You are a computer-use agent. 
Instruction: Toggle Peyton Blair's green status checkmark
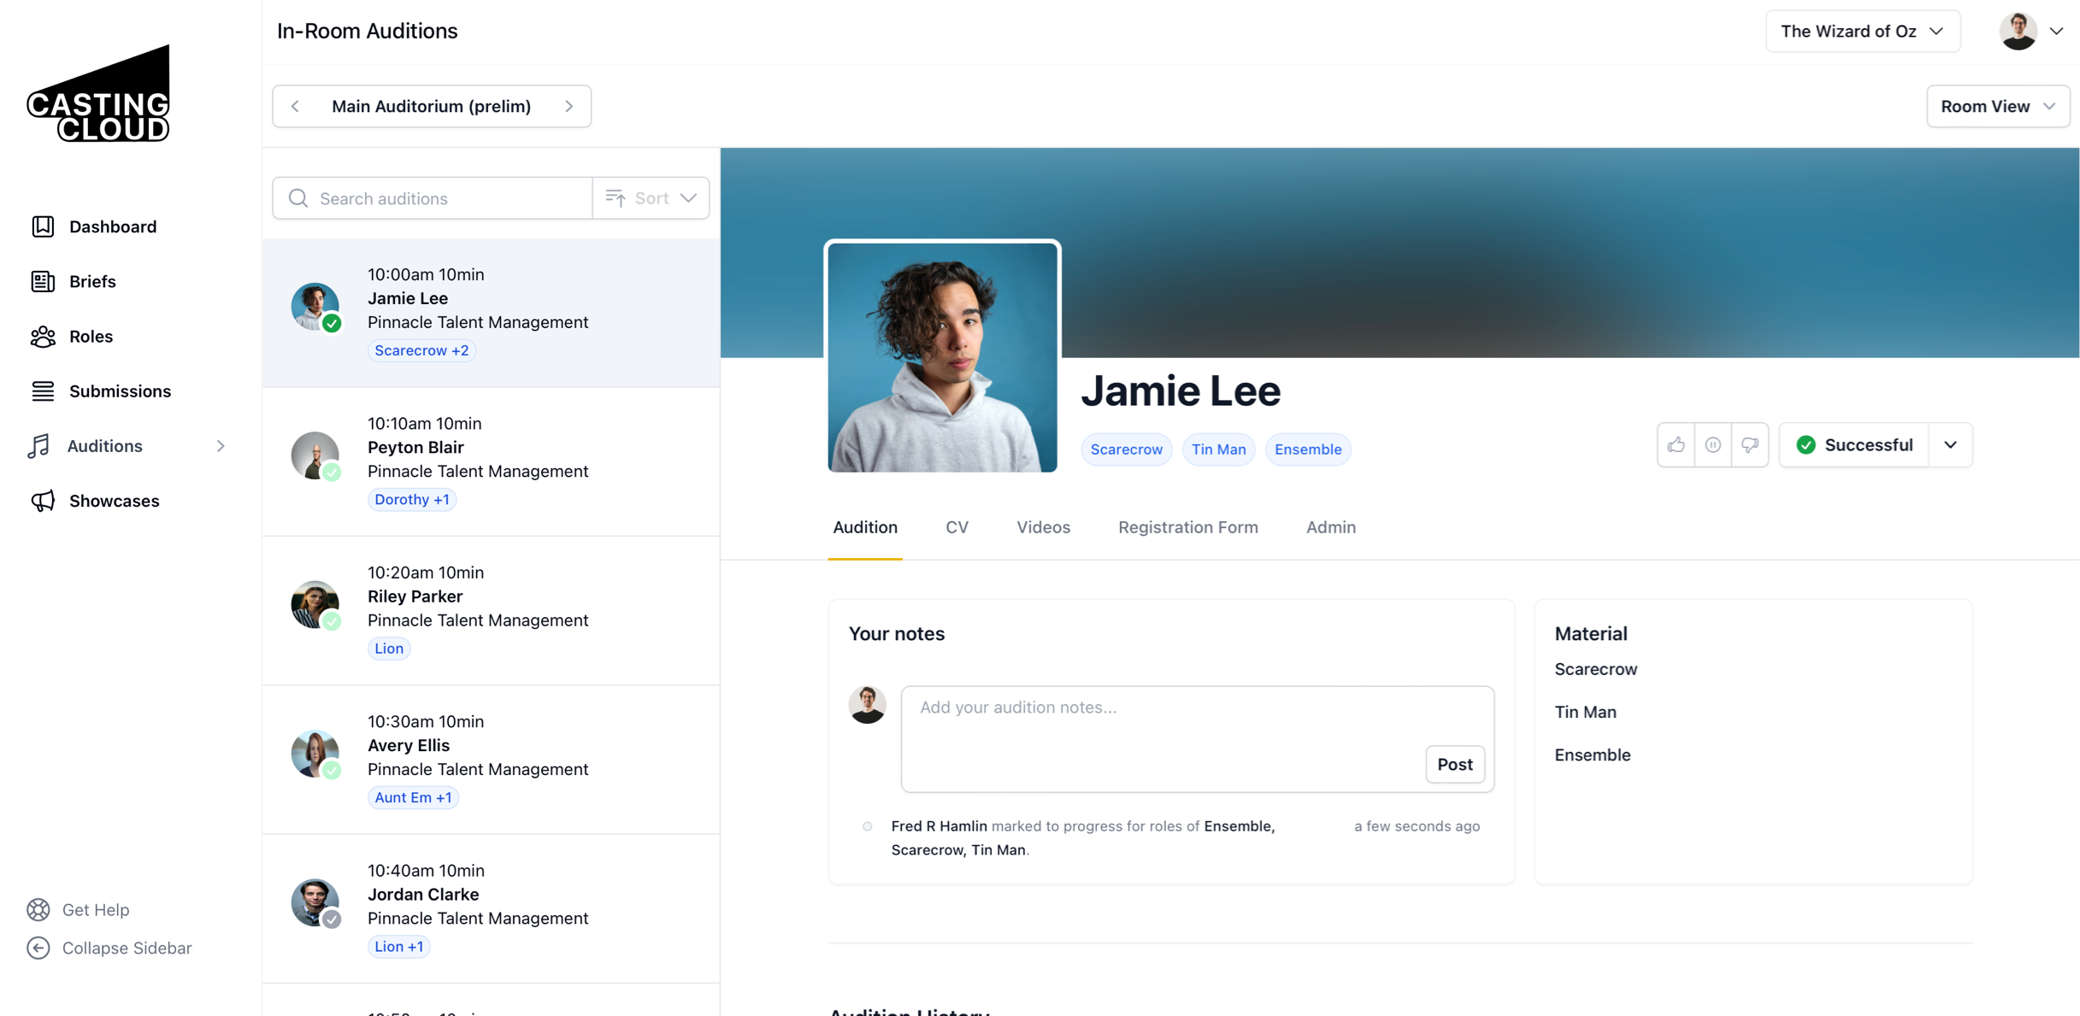click(x=332, y=473)
